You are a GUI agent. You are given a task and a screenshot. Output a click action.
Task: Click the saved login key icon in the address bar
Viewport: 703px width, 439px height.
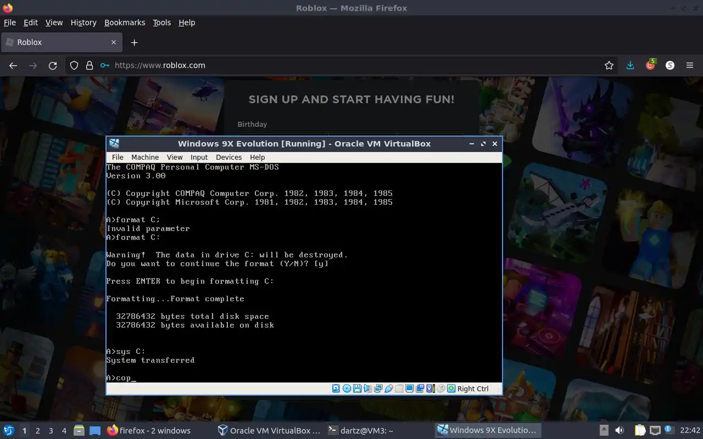(104, 65)
